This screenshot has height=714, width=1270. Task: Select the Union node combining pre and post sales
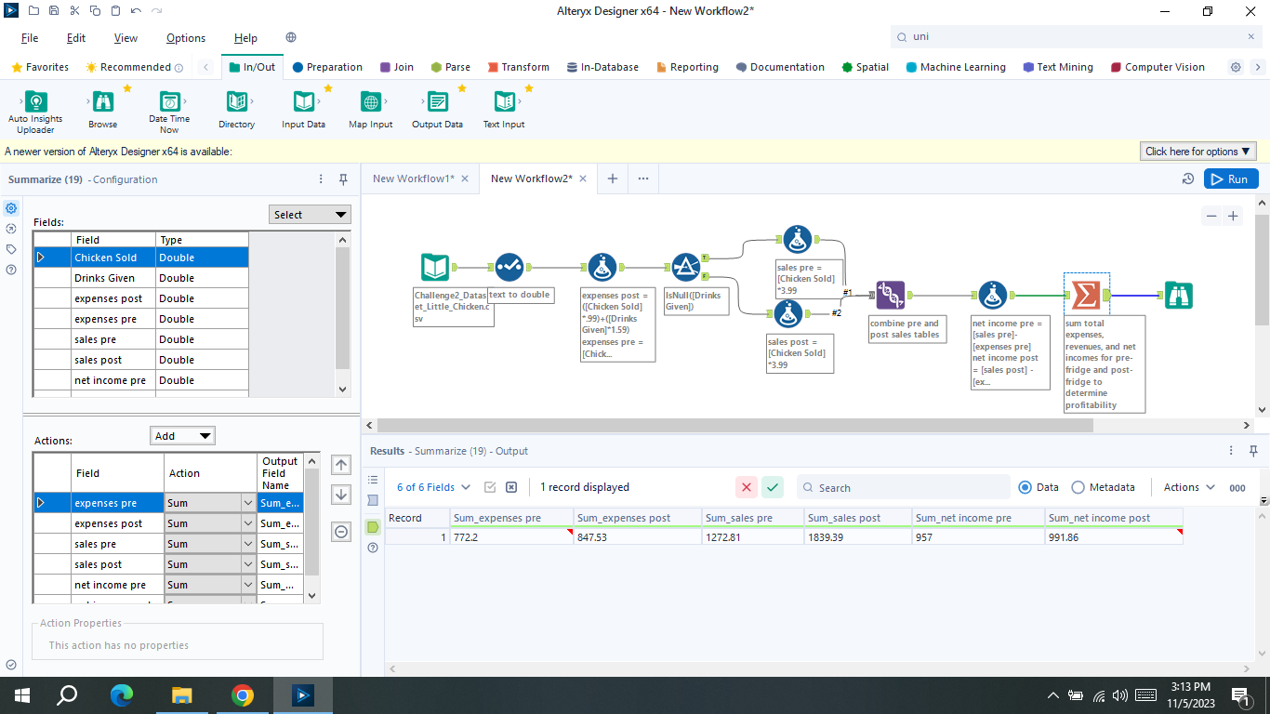pyautogui.click(x=891, y=296)
